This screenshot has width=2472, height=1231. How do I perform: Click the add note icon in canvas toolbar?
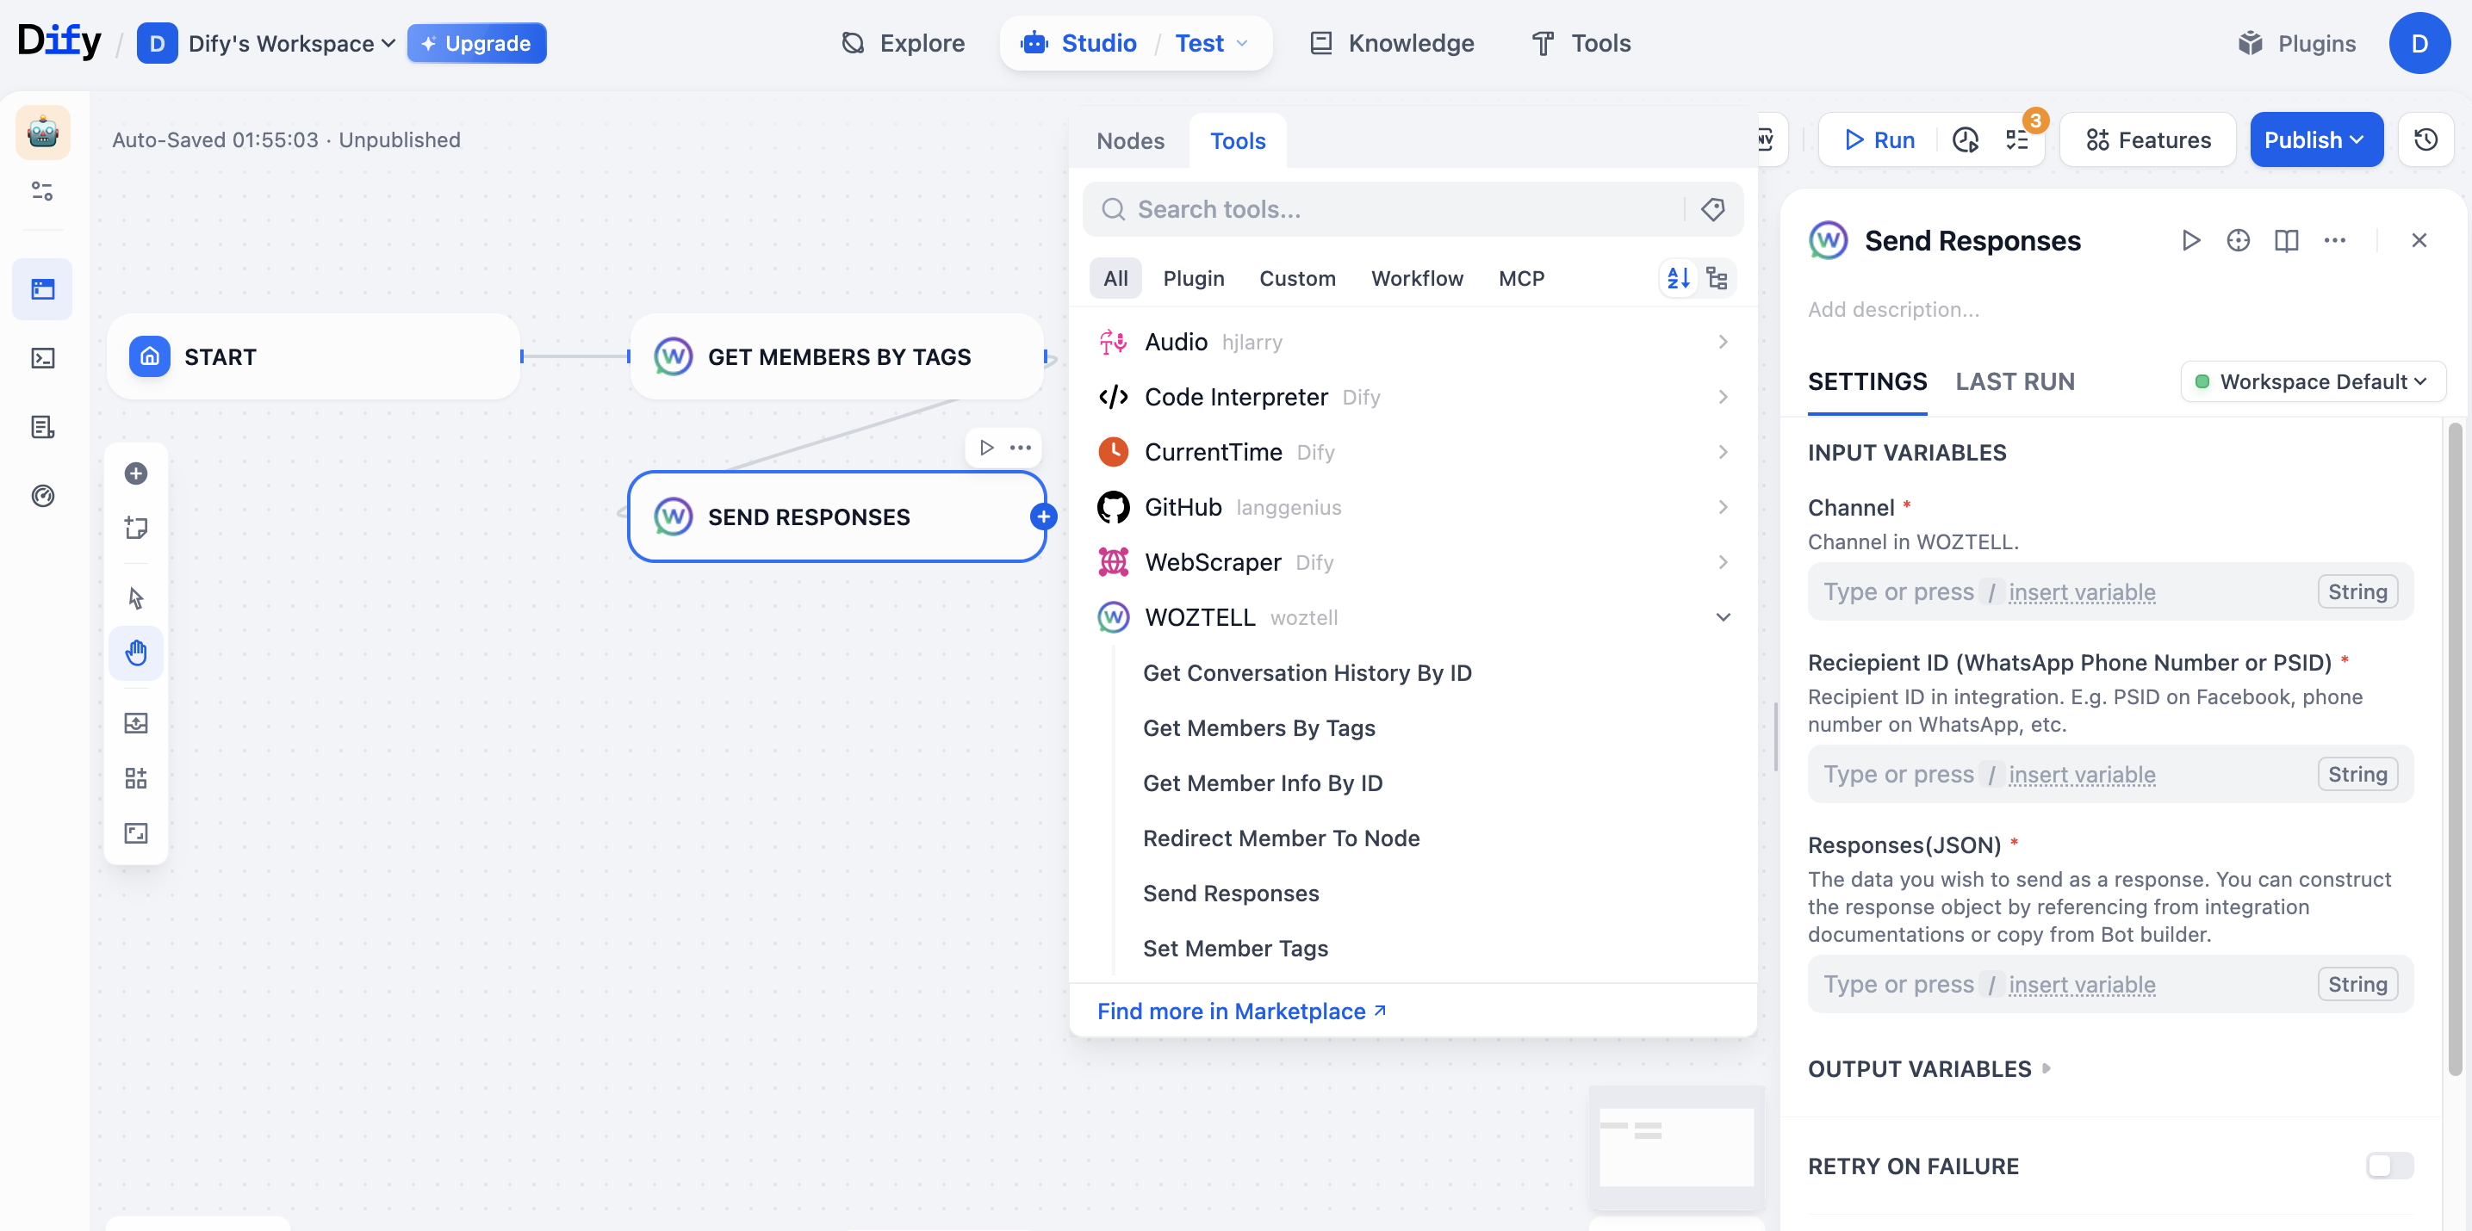136,529
